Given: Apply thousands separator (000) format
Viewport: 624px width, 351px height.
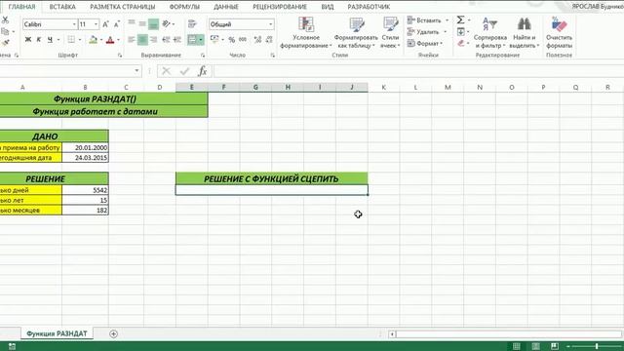Looking at the screenshot, I should (x=243, y=39).
